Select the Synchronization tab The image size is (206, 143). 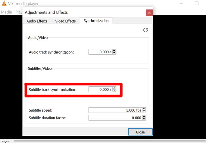(x=96, y=20)
